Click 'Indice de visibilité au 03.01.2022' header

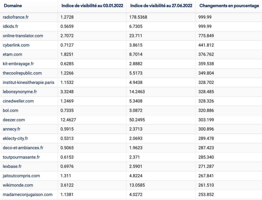92,6
